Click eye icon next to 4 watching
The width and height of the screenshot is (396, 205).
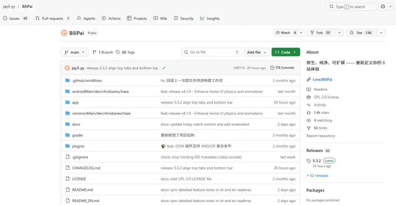(309, 120)
